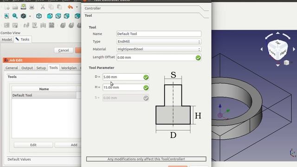Click the Length Offset input field
The image size is (297, 167).
pos(159,58)
